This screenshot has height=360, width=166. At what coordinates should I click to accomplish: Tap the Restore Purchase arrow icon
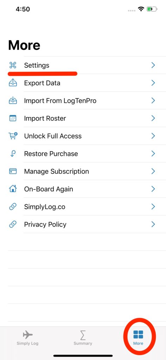[13, 154]
